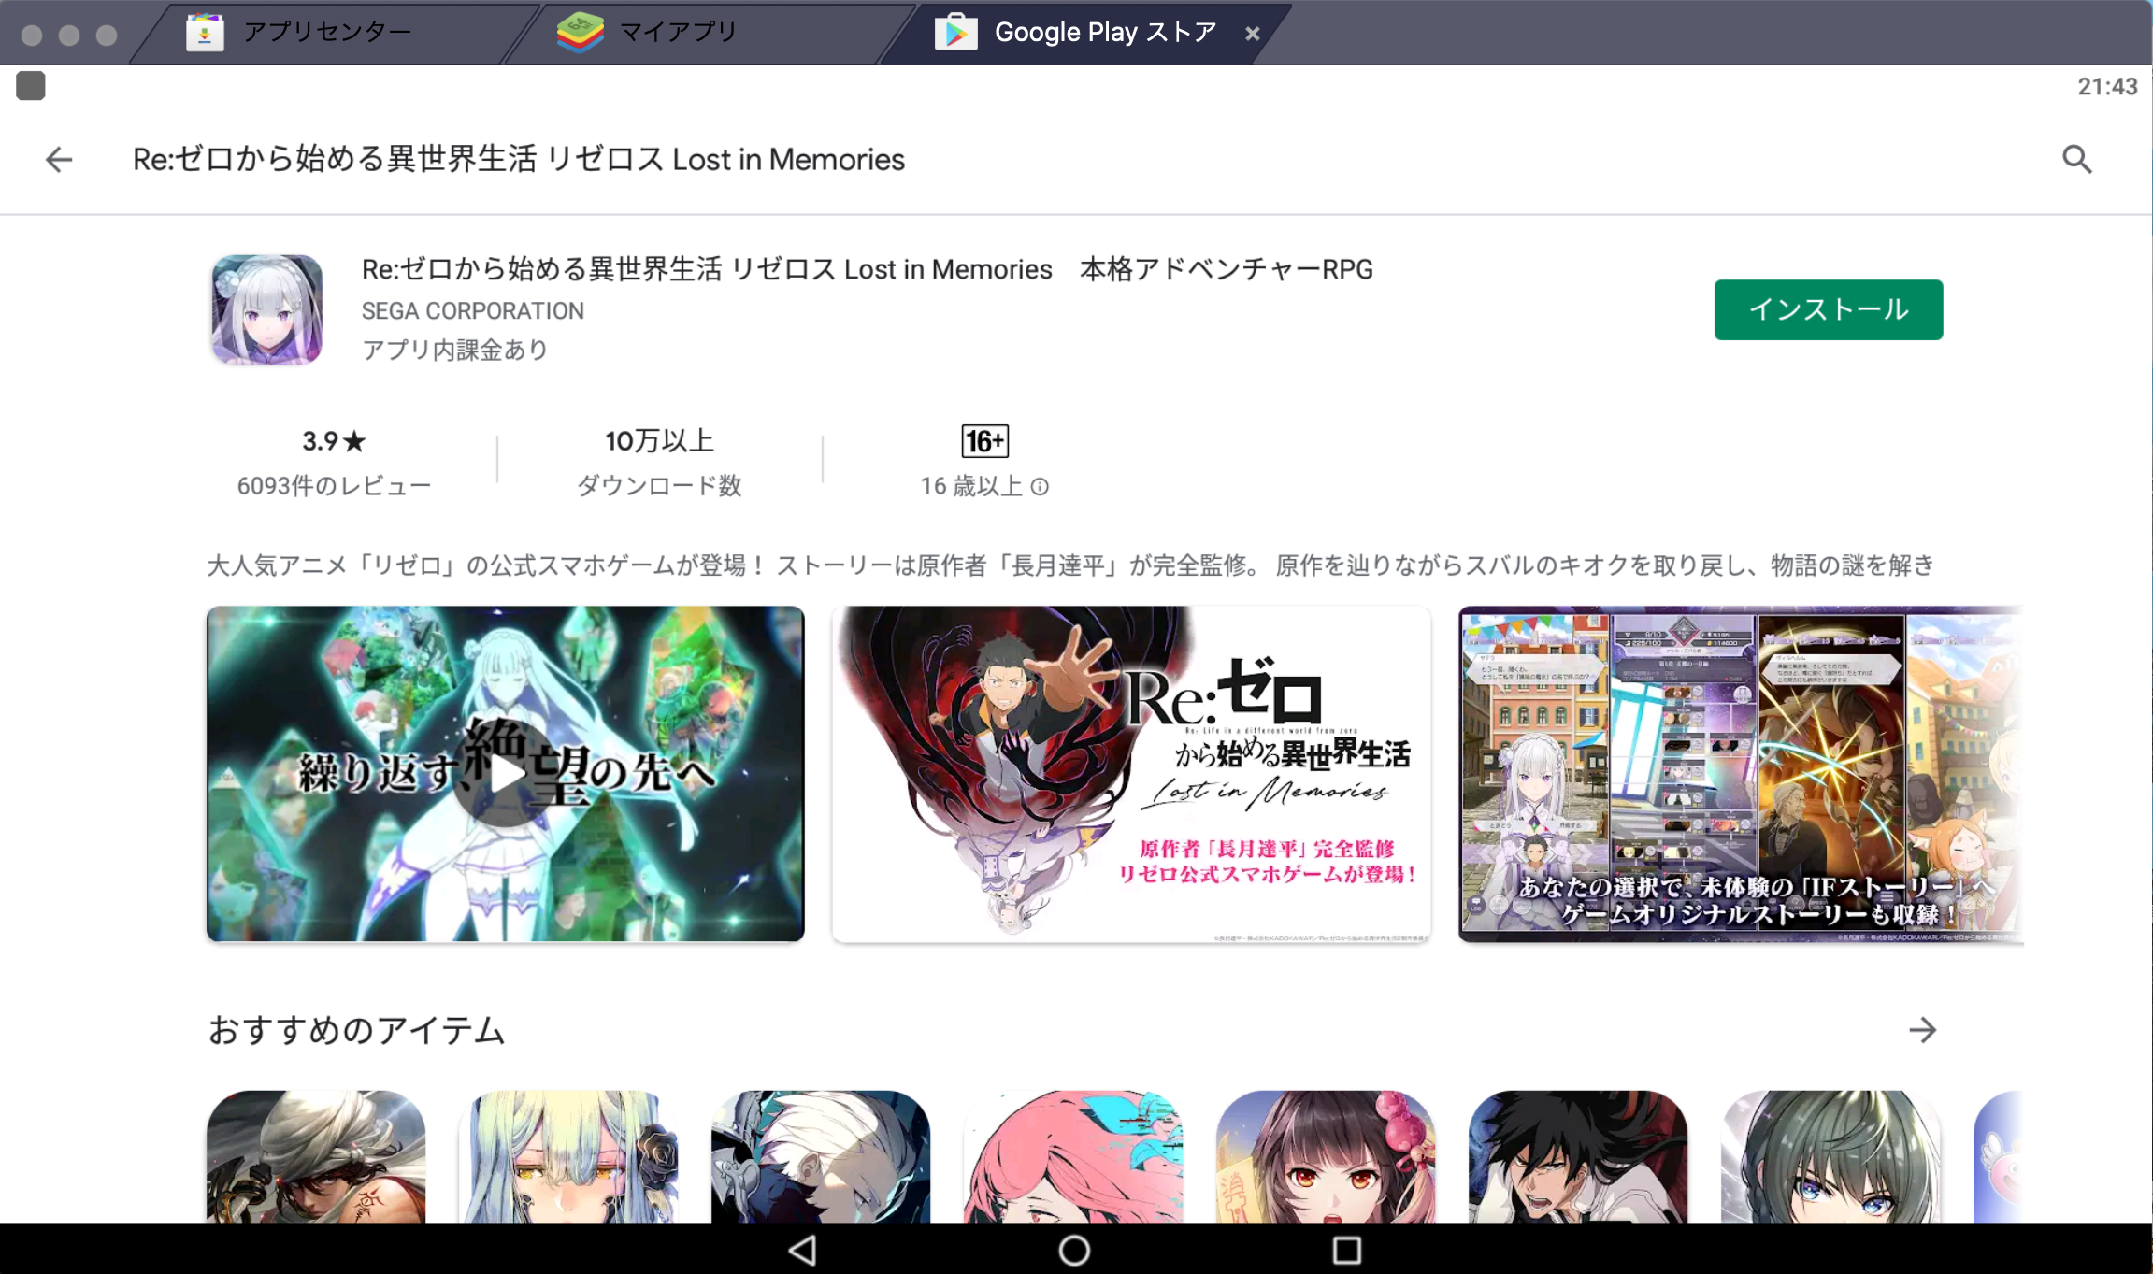
Task: Open the Re:ゼロ logo screenshot with Subaru
Action: 1131,774
